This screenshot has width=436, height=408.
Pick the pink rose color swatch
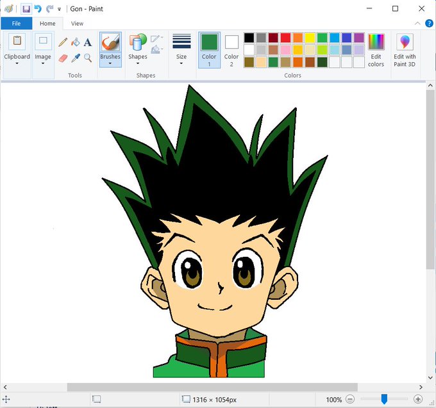(285, 50)
